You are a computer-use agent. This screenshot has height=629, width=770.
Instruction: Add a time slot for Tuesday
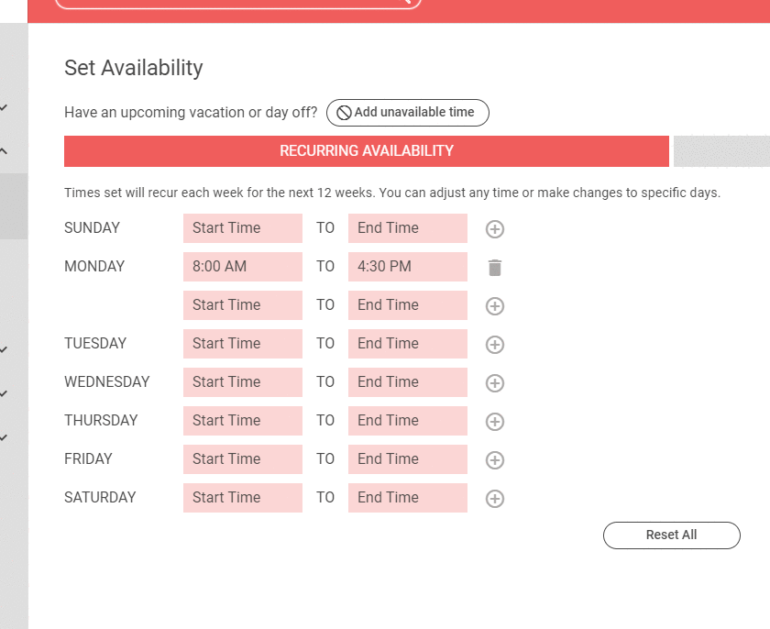(x=495, y=345)
